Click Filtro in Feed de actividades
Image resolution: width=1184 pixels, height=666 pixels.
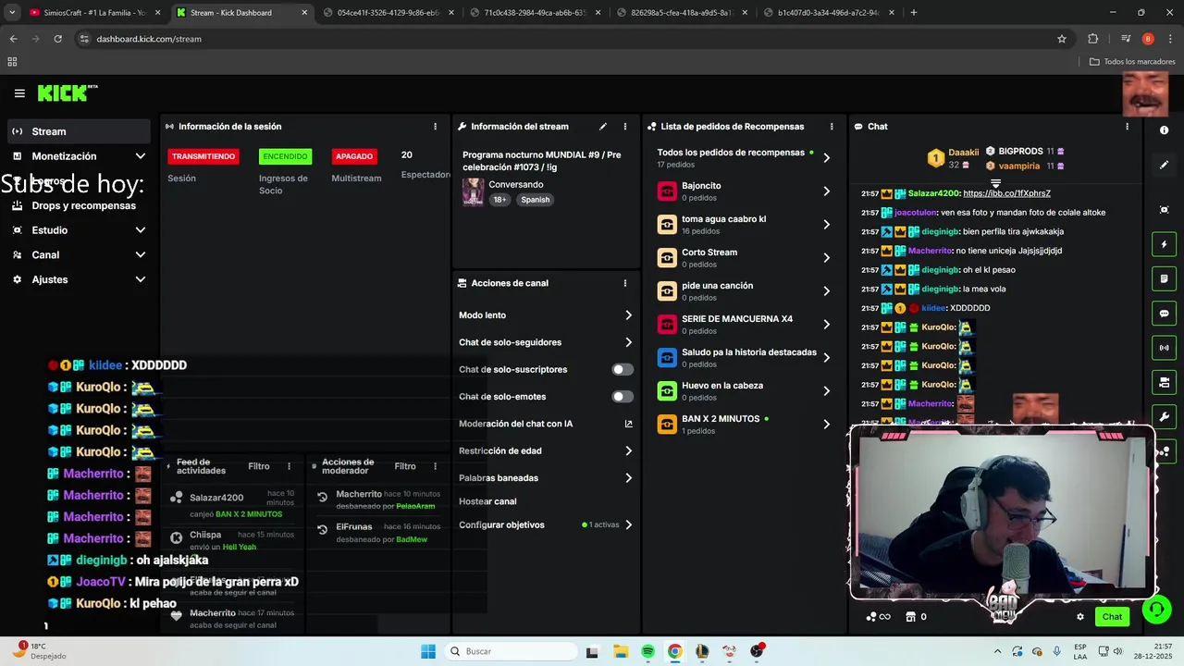[x=259, y=466]
